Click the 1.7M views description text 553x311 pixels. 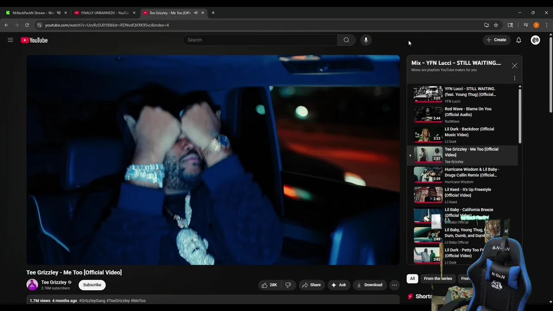40,301
